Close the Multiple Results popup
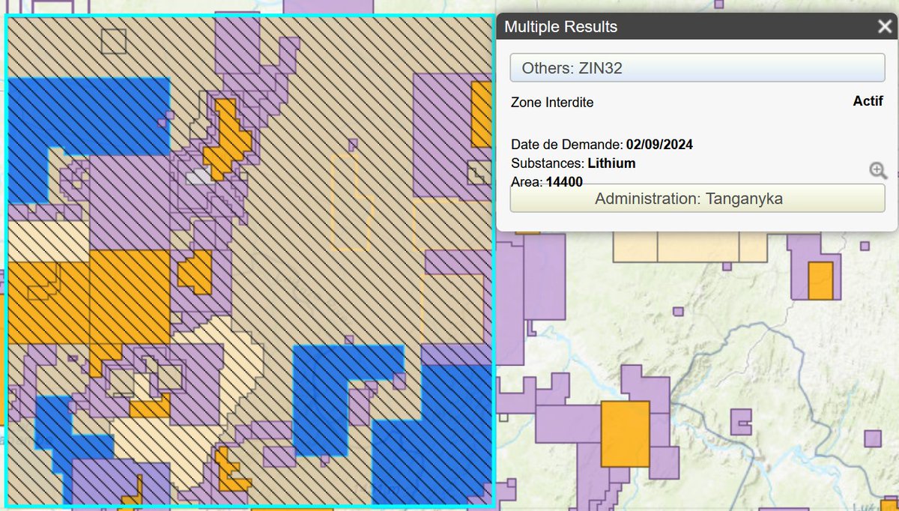Screen dimensions: 899x511 (x=884, y=27)
